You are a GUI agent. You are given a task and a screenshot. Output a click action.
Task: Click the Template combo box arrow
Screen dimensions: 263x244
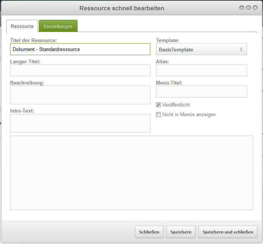coord(241,50)
